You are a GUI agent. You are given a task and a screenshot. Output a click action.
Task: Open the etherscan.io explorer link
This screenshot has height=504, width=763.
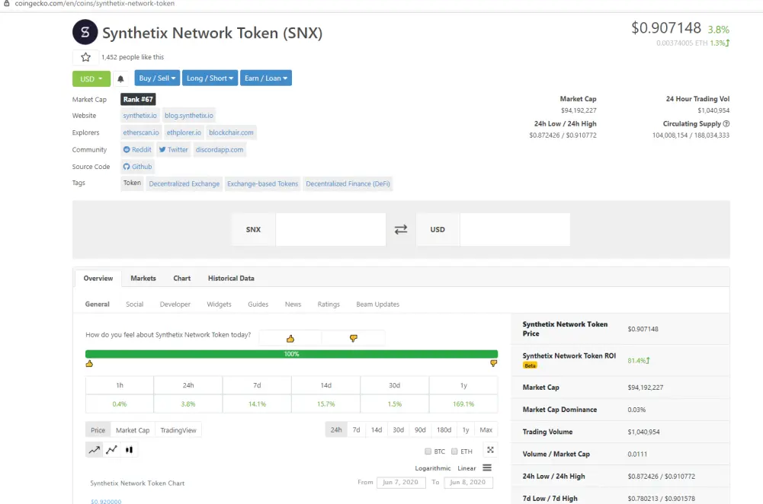(x=141, y=132)
